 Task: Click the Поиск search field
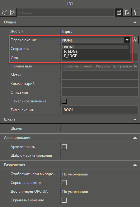pos(66,12)
